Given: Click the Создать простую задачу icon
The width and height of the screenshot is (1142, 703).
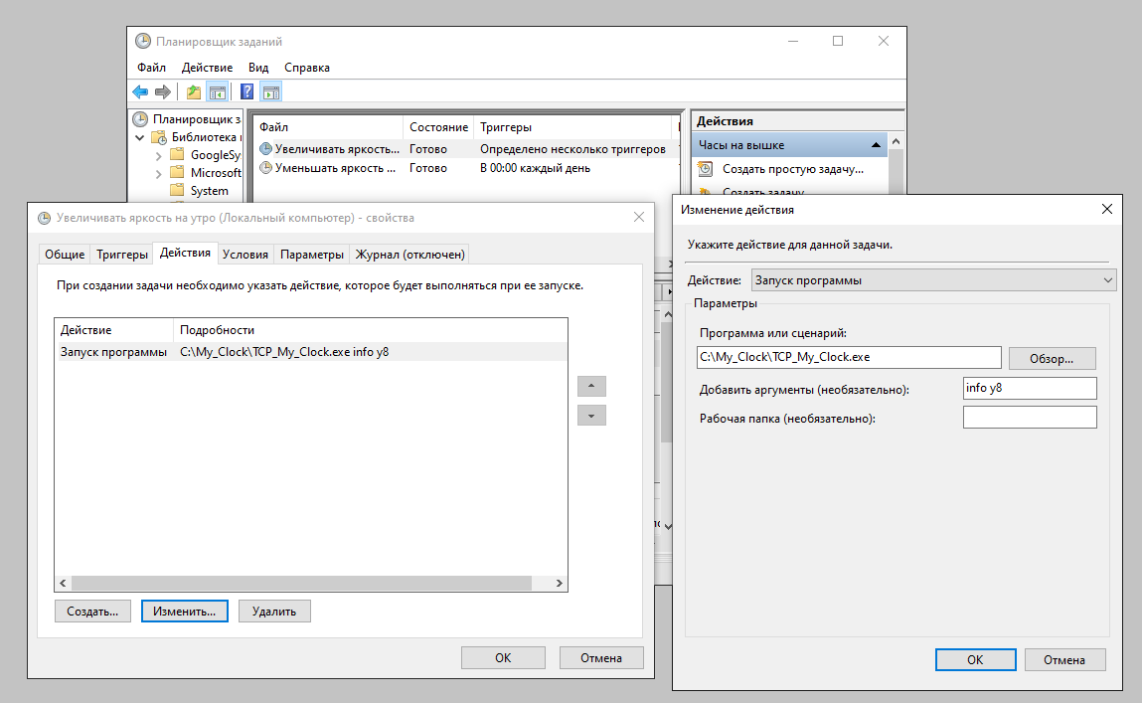Looking at the screenshot, I should (x=705, y=169).
